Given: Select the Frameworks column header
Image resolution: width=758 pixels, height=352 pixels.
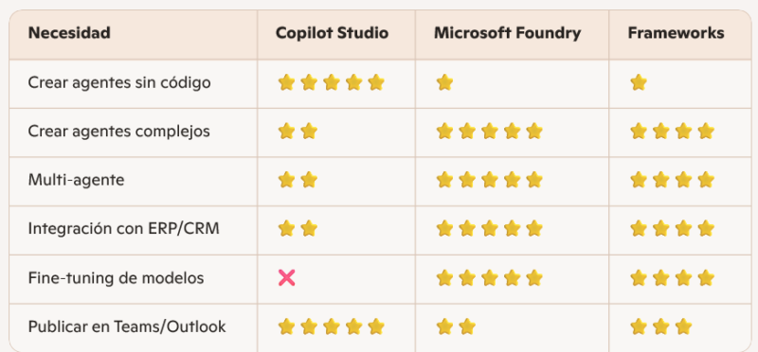Looking at the screenshot, I should 676,33.
